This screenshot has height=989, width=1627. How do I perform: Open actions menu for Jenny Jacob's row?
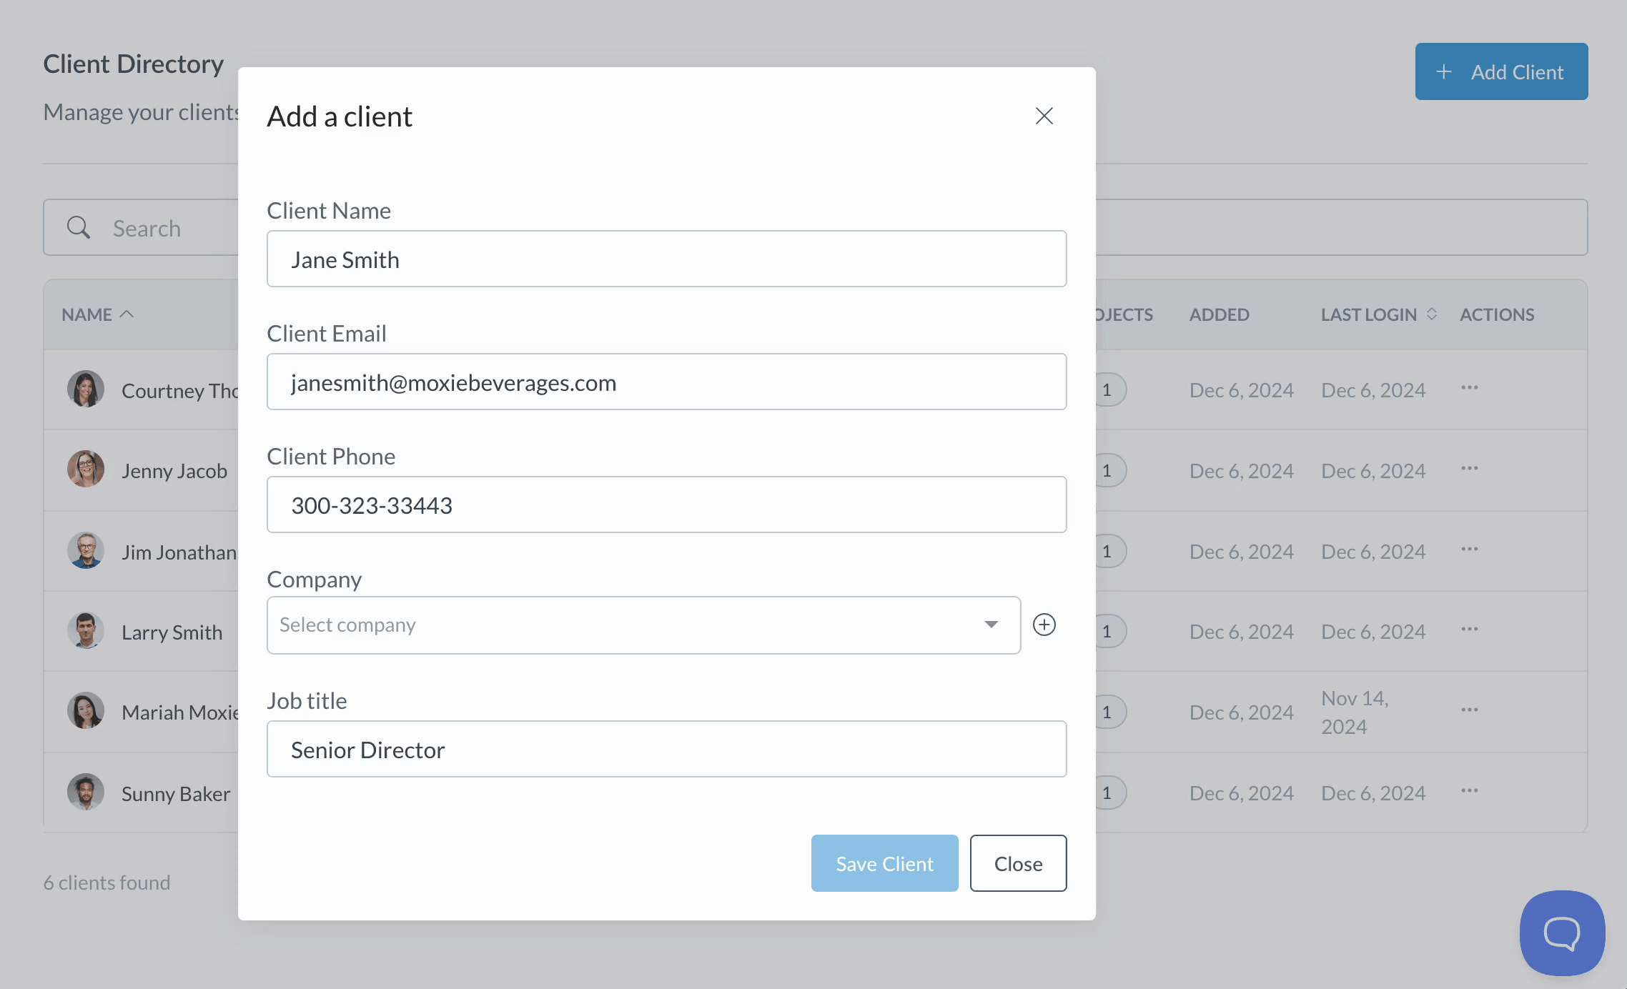[x=1469, y=469]
